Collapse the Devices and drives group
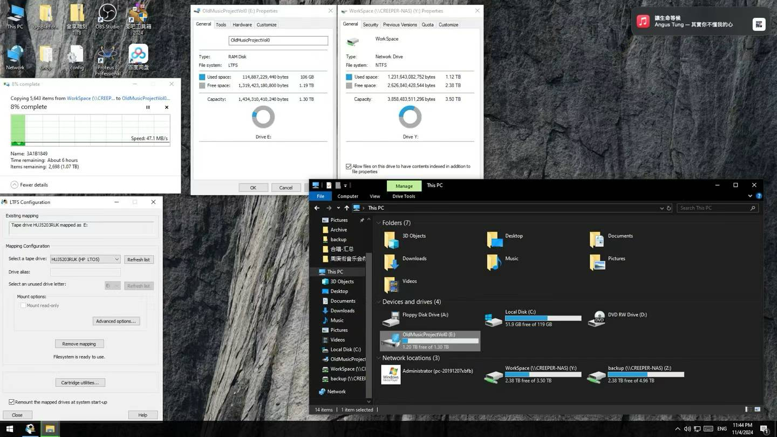This screenshot has height=437, width=777. pyautogui.click(x=379, y=302)
